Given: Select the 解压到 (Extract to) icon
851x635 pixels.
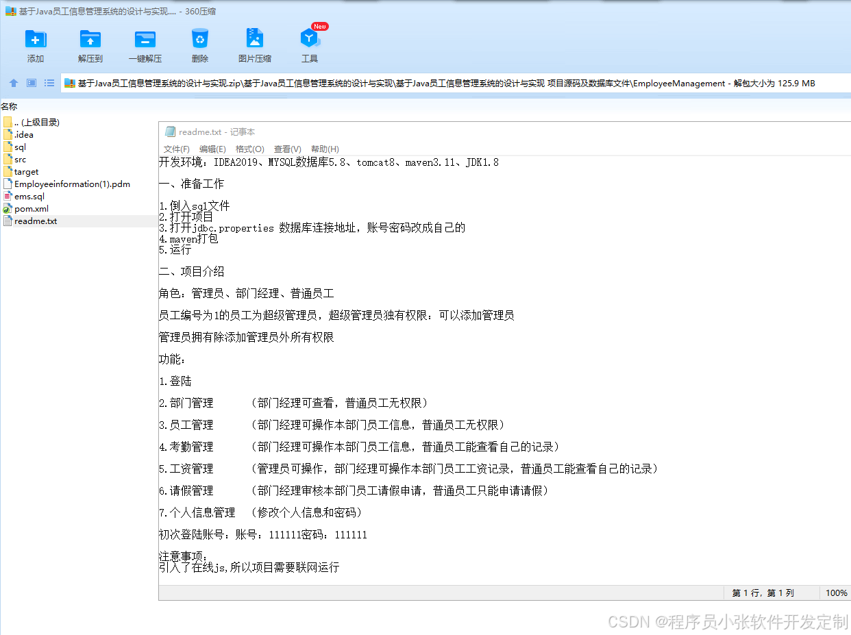Looking at the screenshot, I should pos(90,43).
